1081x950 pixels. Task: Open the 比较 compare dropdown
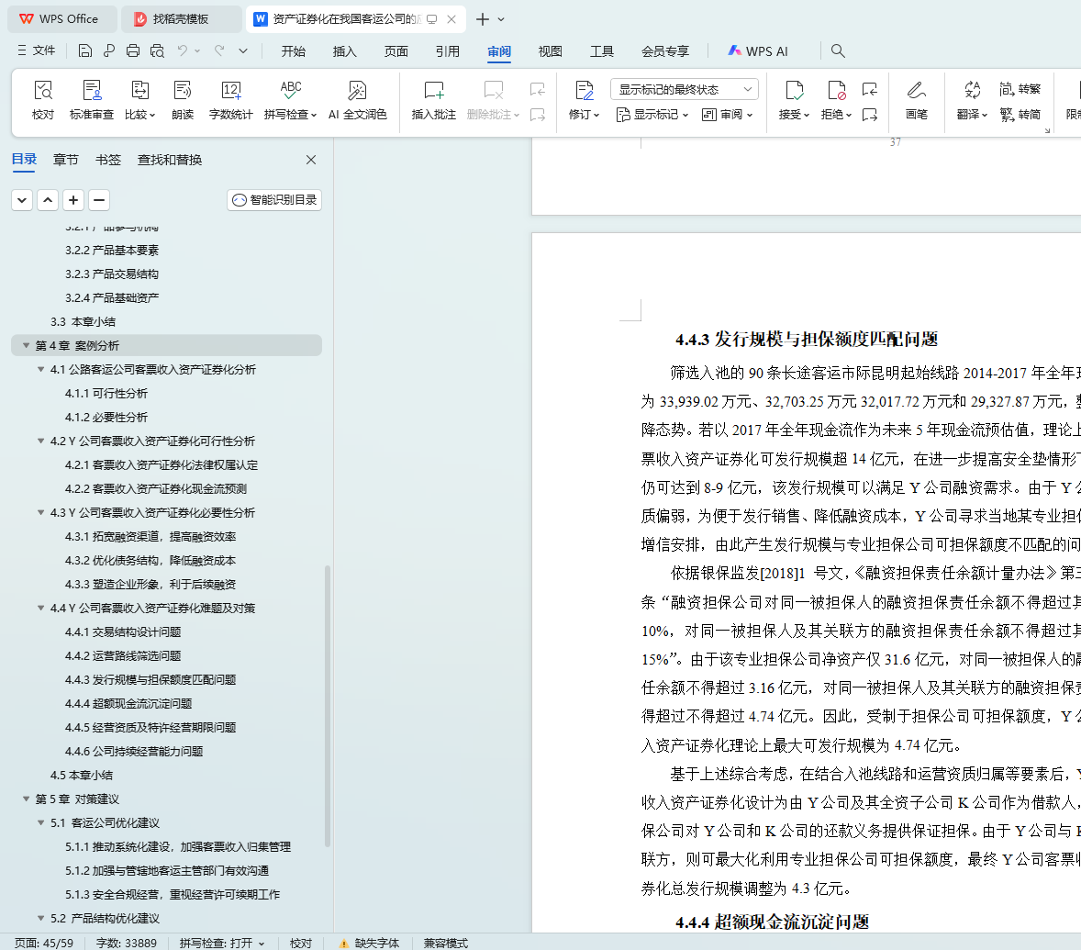[x=140, y=99]
